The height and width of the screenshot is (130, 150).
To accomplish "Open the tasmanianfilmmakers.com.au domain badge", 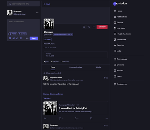I will coord(63,35).
